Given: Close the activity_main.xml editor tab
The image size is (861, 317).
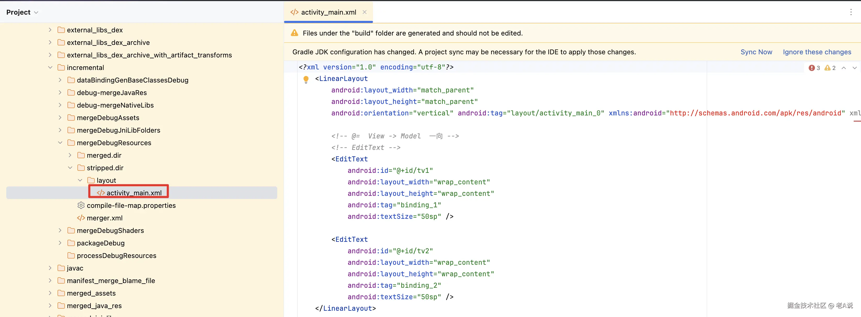Looking at the screenshot, I should [364, 12].
